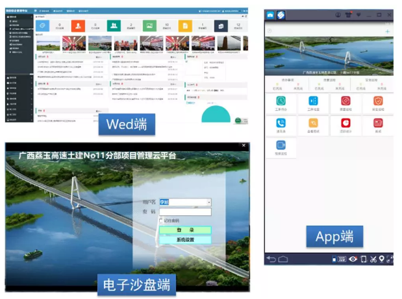Click the scissors screenshot icon in the emulator bottom bar
The width and height of the screenshot is (402, 299).
click(x=373, y=259)
